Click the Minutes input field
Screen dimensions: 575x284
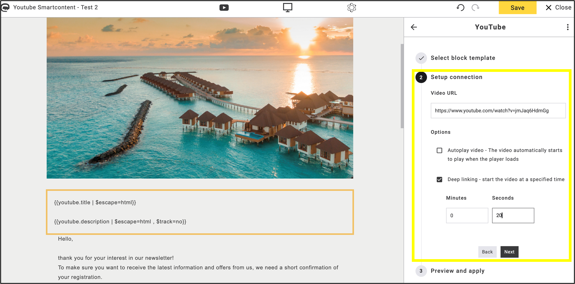point(467,216)
